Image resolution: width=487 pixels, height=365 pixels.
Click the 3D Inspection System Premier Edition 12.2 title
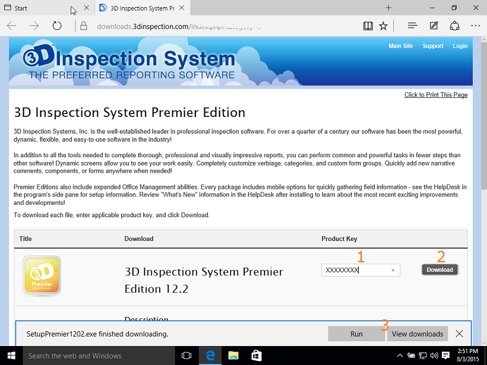pos(204,280)
